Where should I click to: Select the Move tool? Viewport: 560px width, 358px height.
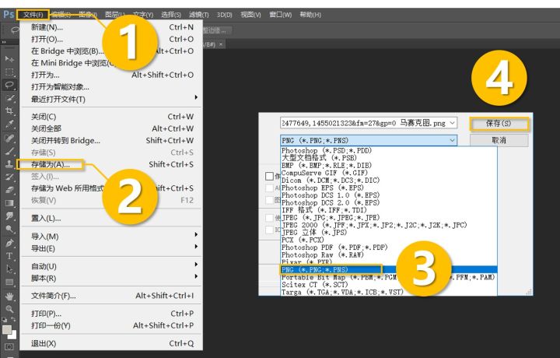[x=9, y=59]
